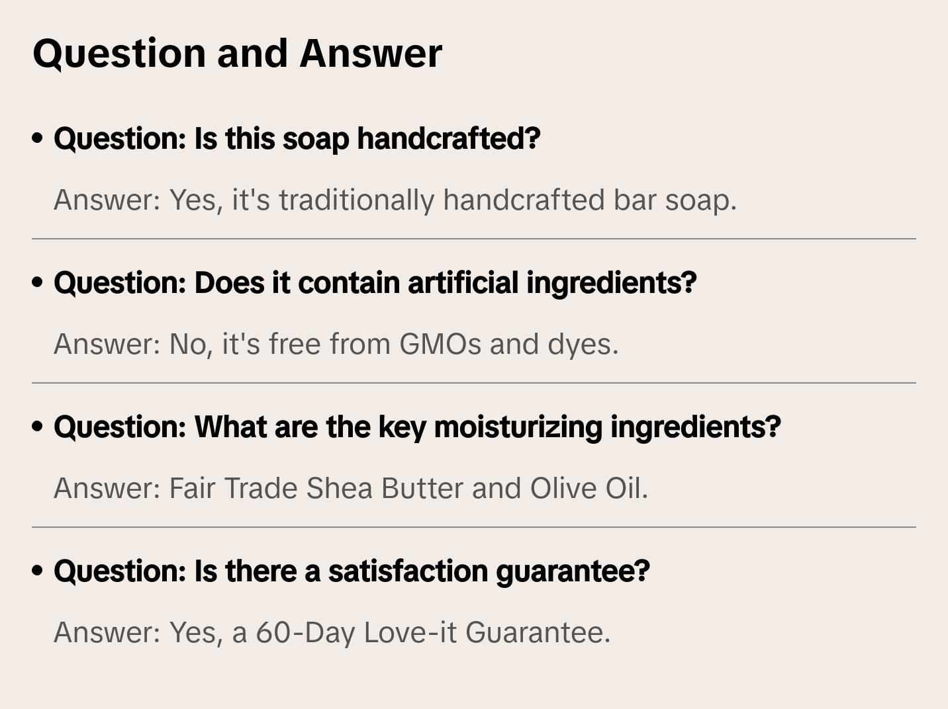Click the bullet beside the satisfaction guarantee question
Image resolution: width=948 pixels, height=709 pixels.
point(38,571)
